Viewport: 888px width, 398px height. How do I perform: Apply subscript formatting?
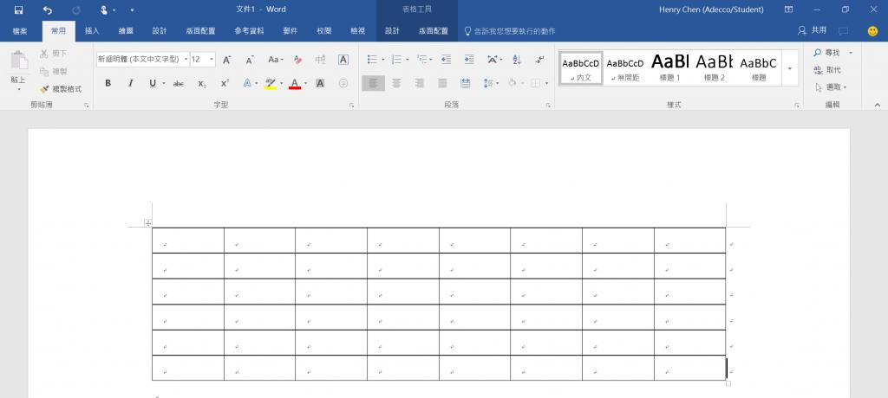click(x=202, y=83)
